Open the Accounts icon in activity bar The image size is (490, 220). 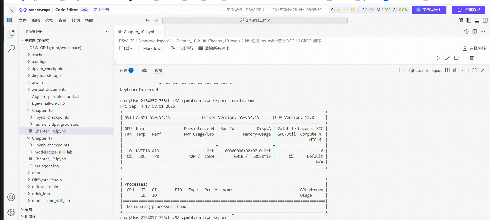click(x=11, y=197)
